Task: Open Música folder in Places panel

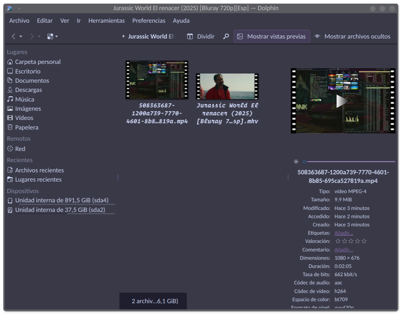Action: pyautogui.click(x=24, y=99)
